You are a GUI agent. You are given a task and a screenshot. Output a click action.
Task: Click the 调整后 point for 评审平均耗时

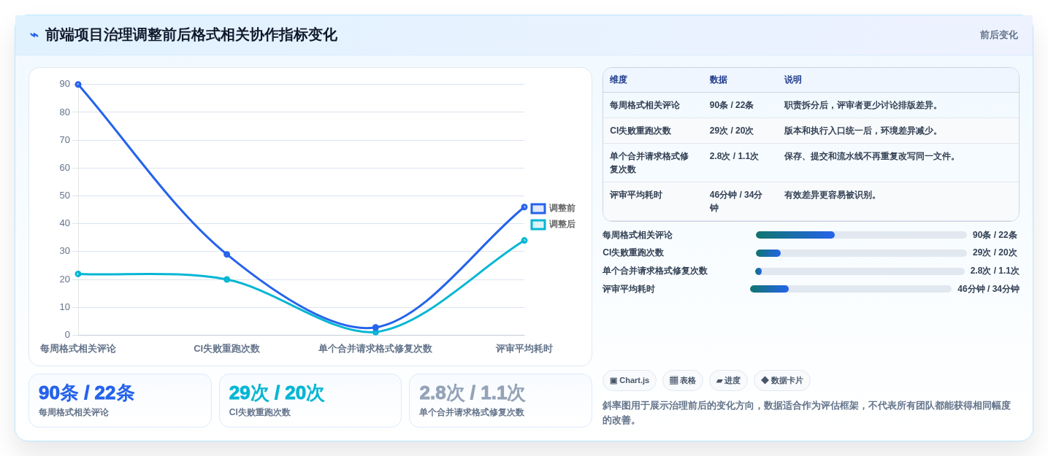524,241
